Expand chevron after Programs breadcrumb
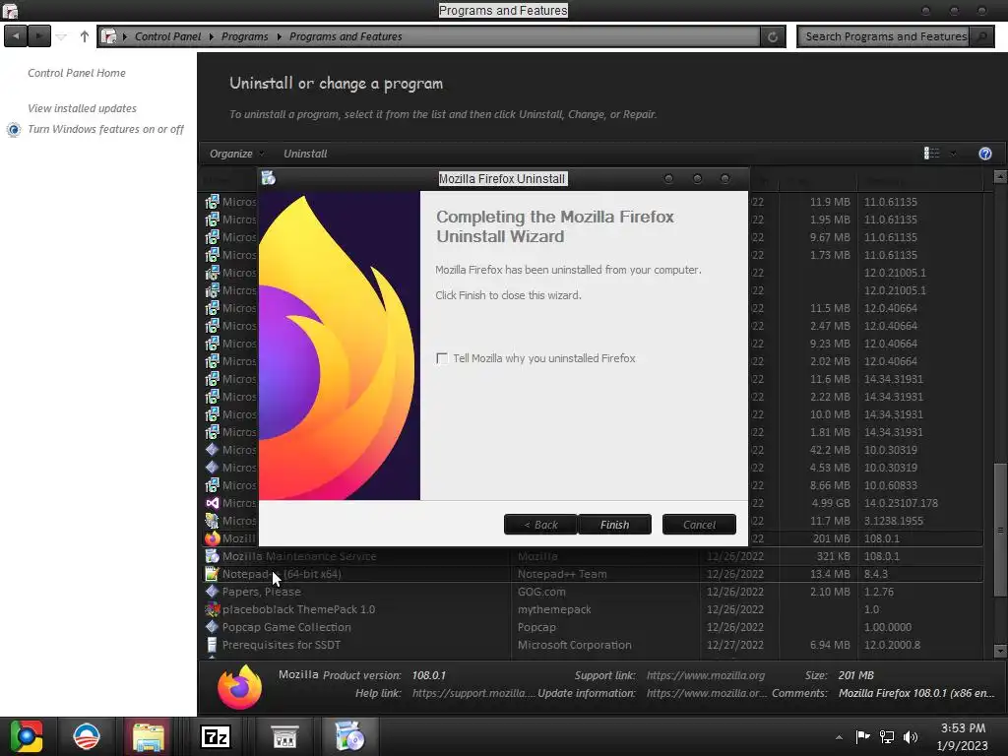1008x756 pixels. pyautogui.click(x=279, y=36)
